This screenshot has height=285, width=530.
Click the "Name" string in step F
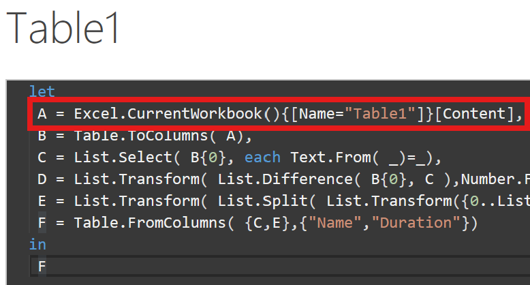pos(335,223)
